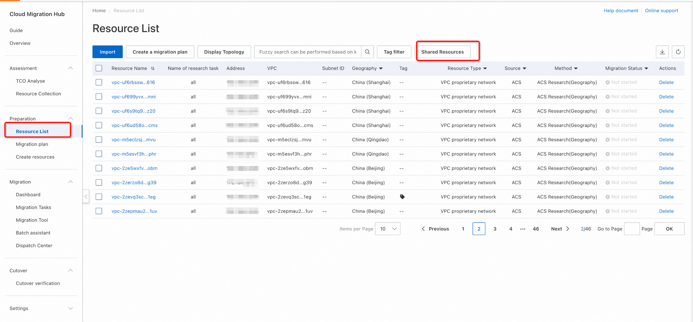The width and height of the screenshot is (693, 322).
Task: Sort by Resource Name sort icon
Action: click(x=153, y=68)
